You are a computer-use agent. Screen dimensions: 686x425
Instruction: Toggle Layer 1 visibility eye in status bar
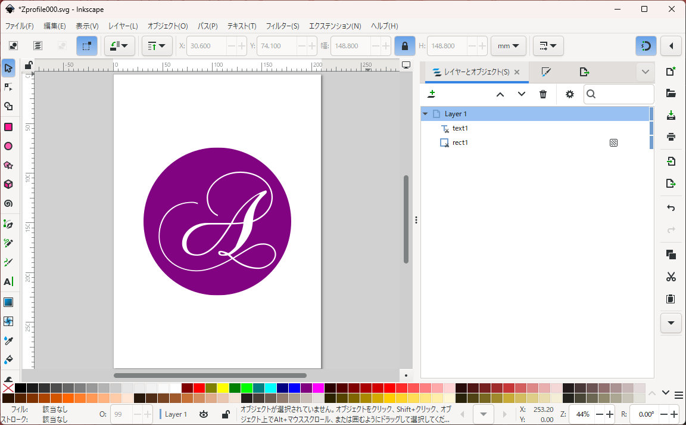(204, 414)
